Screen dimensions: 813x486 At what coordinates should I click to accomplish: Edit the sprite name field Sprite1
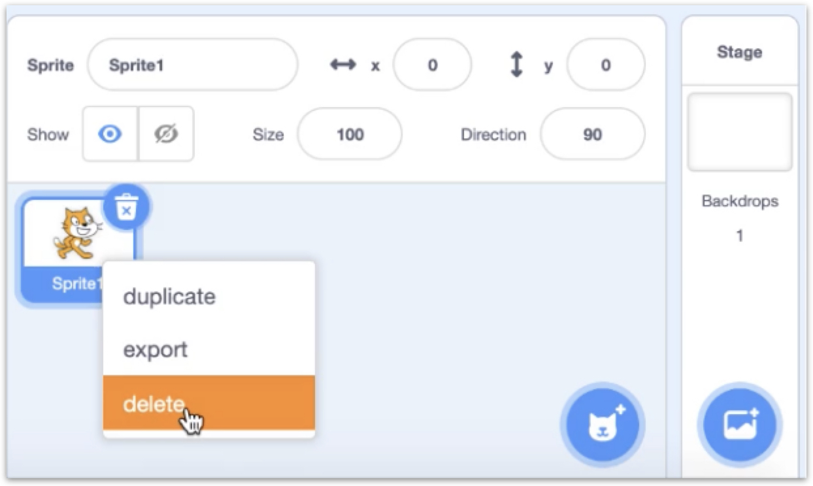pos(191,65)
